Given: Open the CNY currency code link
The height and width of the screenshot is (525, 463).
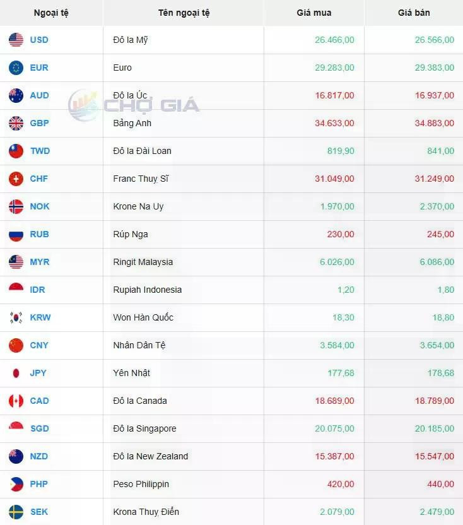Looking at the screenshot, I should click(39, 345).
